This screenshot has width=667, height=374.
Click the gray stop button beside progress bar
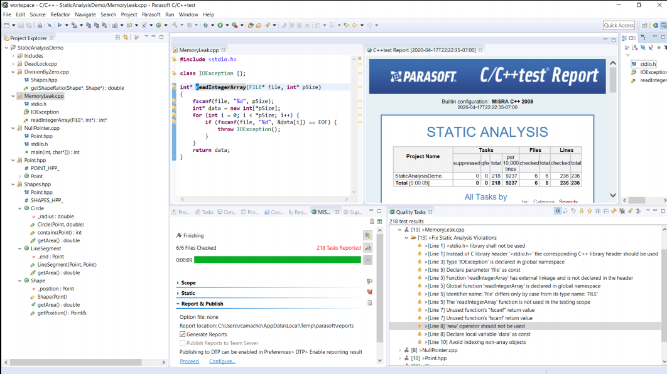[x=368, y=260]
